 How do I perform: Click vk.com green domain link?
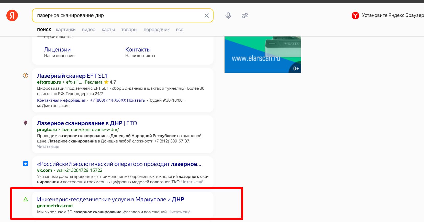pos(44,170)
